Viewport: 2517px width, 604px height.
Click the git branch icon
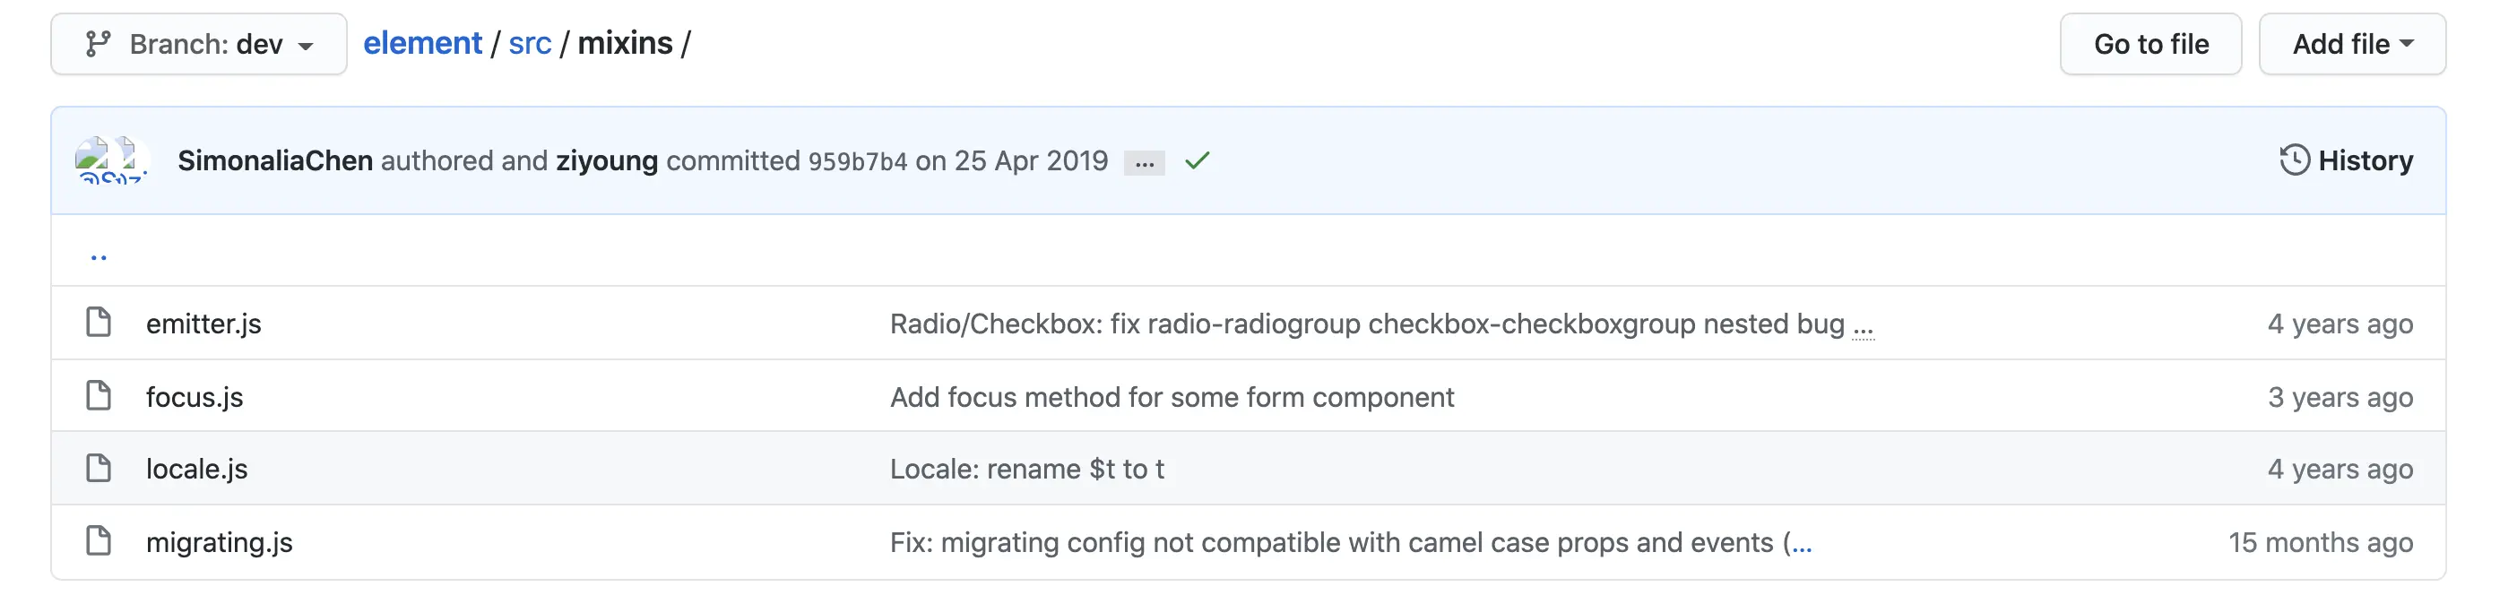coord(98,44)
